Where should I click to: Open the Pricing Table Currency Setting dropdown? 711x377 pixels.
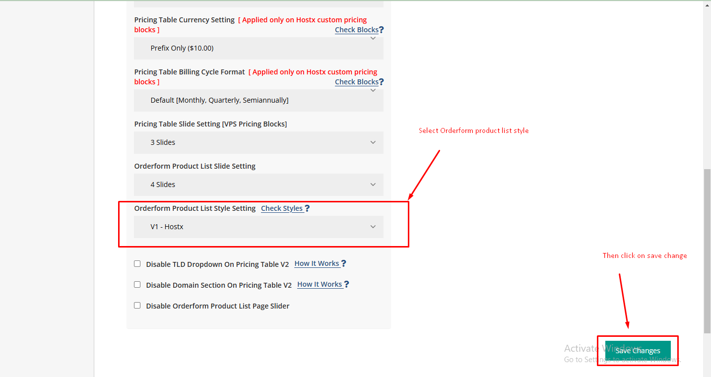[x=259, y=48]
